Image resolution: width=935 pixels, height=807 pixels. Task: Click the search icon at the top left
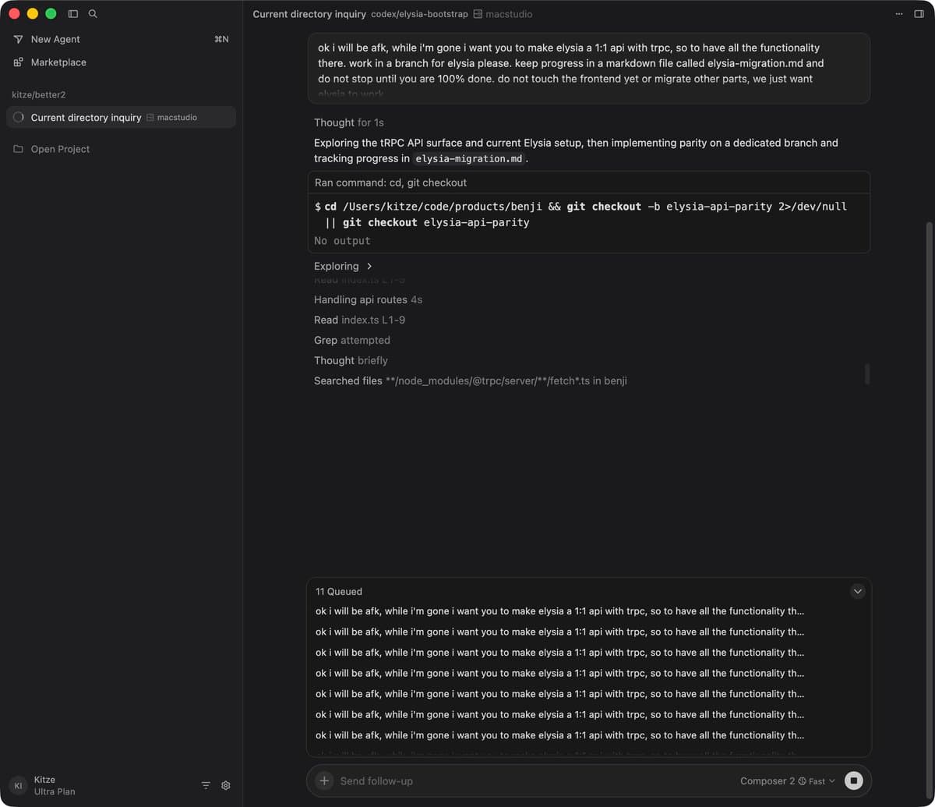93,13
